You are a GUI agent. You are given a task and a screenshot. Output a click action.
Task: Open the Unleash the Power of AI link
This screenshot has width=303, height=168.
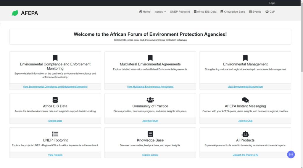coord(245,155)
